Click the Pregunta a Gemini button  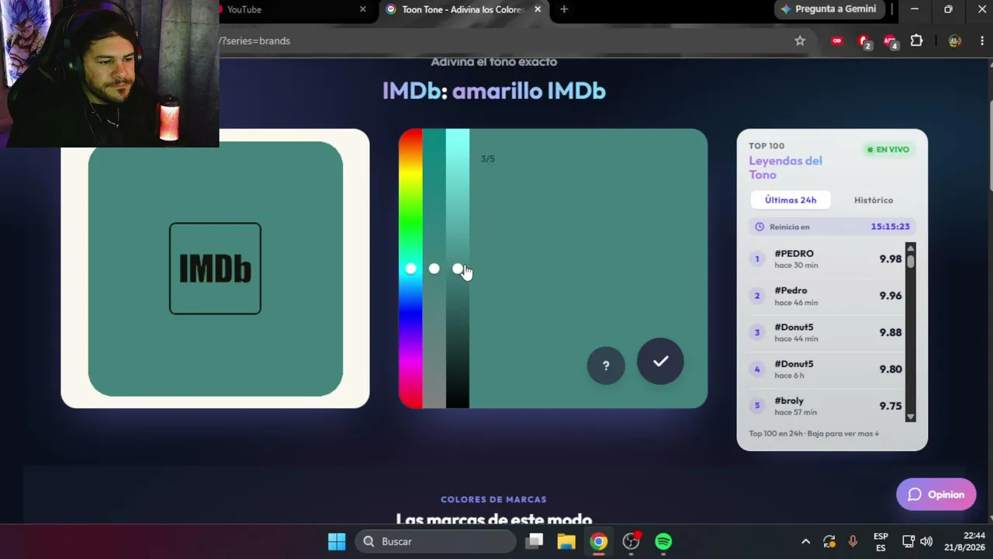click(x=829, y=9)
